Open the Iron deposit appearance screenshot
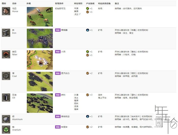 point(40,38)
